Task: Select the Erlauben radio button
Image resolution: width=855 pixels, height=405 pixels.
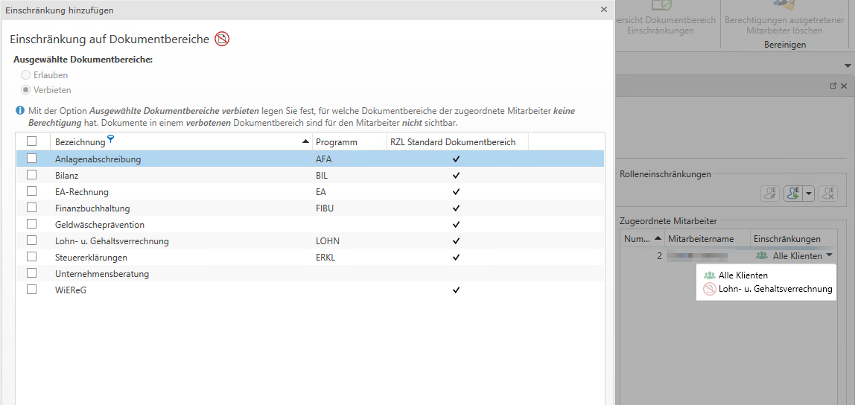Action: 26,75
